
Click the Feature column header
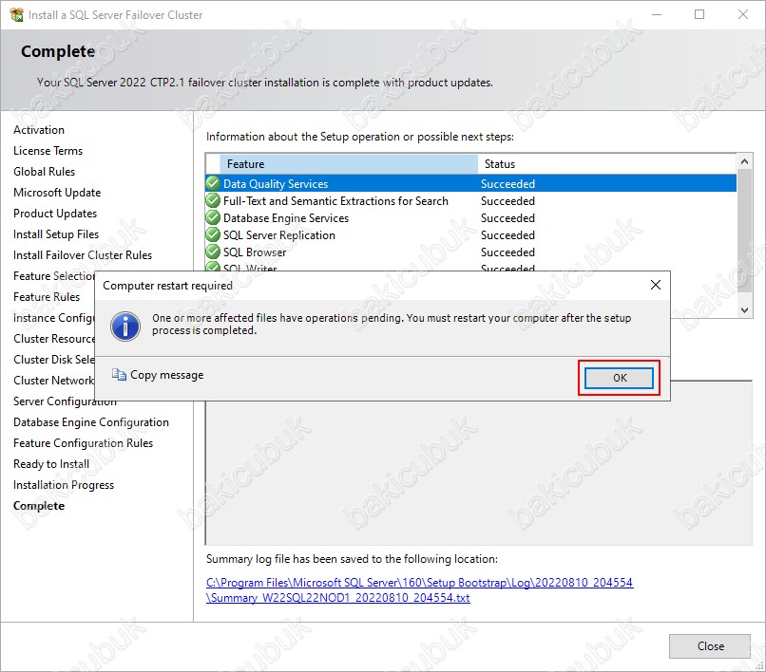pos(349,164)
